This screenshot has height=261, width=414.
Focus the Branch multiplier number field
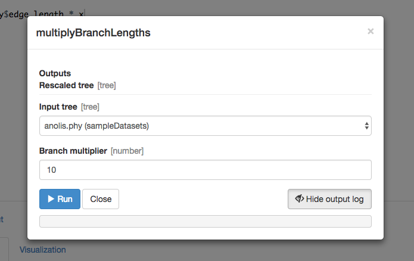(205, 170)
